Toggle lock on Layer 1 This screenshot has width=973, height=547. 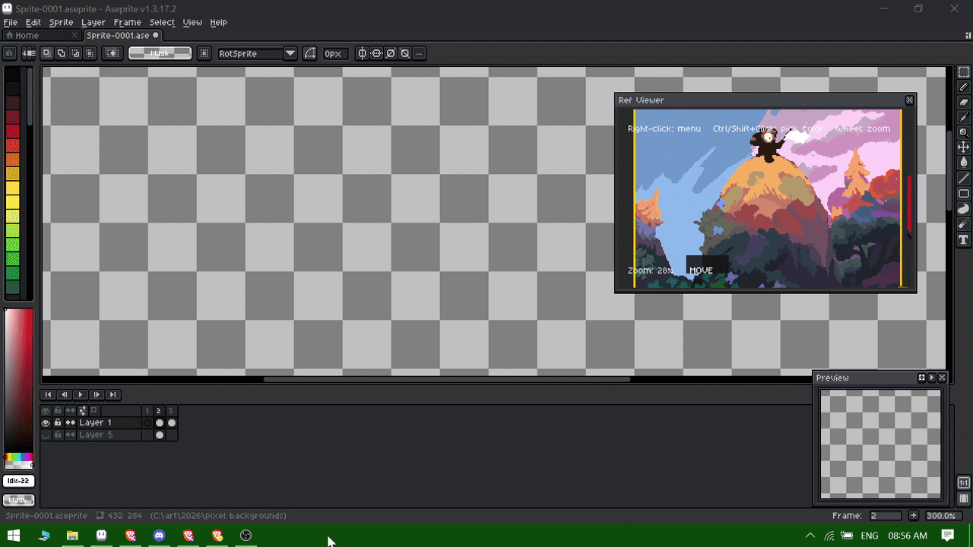tap(58, 423)
